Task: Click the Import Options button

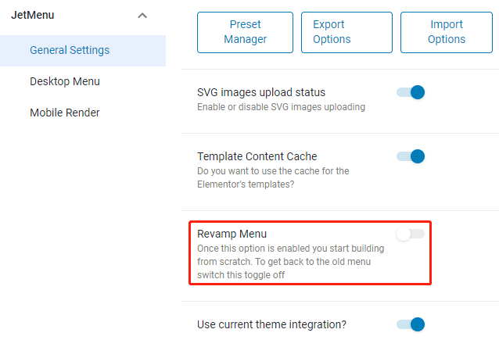Action: coord(447,32)
